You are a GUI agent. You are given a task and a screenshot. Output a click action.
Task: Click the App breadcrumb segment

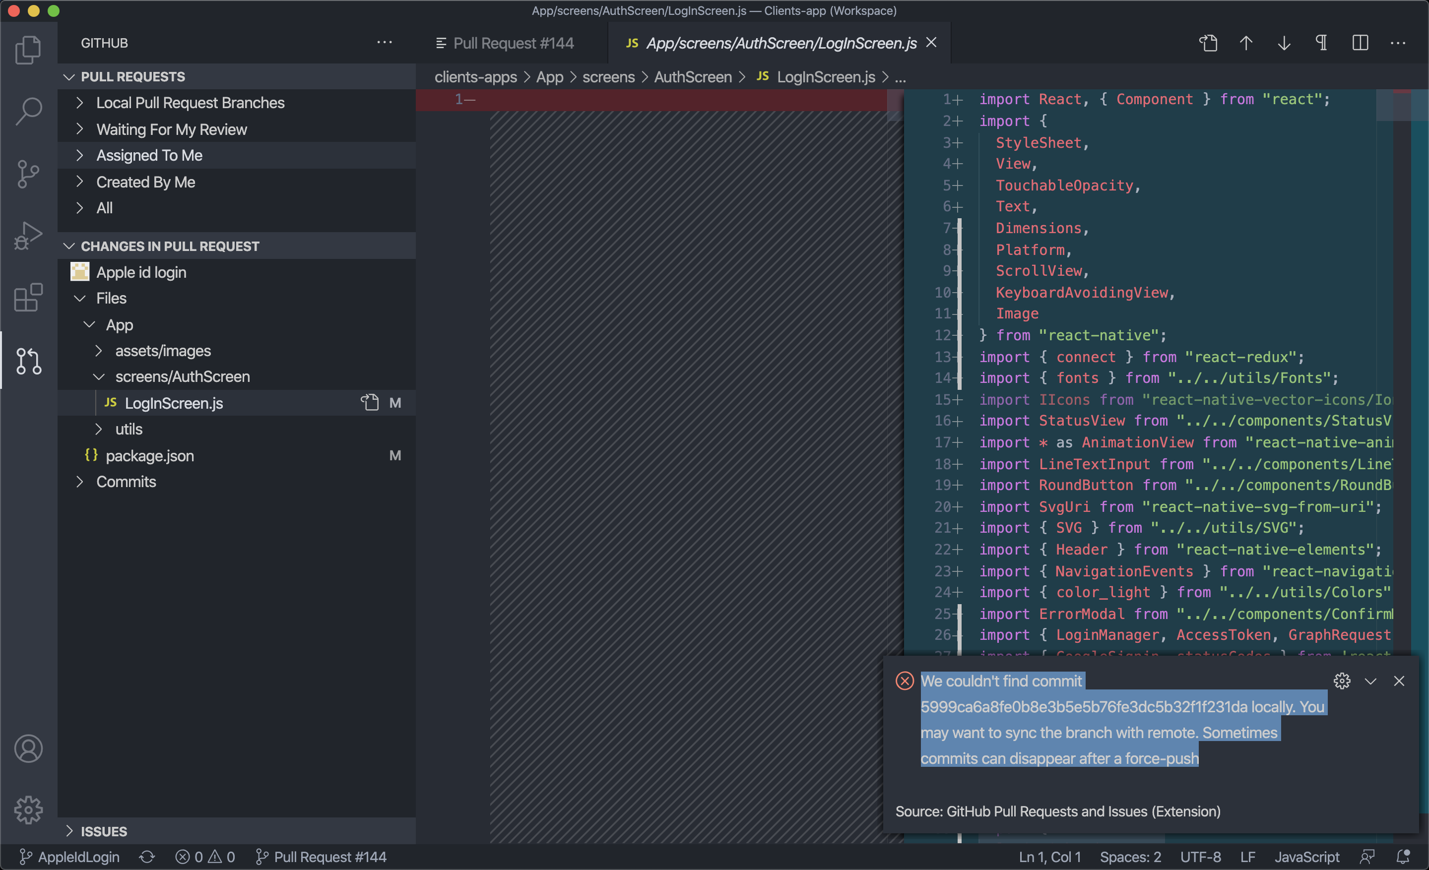click(x=549, y=77)
